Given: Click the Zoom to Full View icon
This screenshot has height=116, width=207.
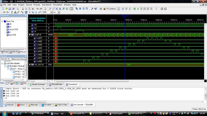Looking at the screenshot, I should [57, 9].
